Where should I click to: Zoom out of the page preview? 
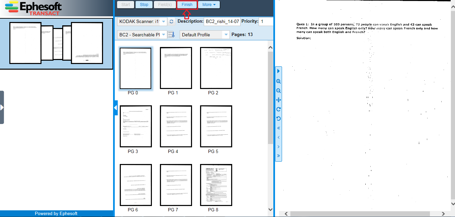[278, 91]
